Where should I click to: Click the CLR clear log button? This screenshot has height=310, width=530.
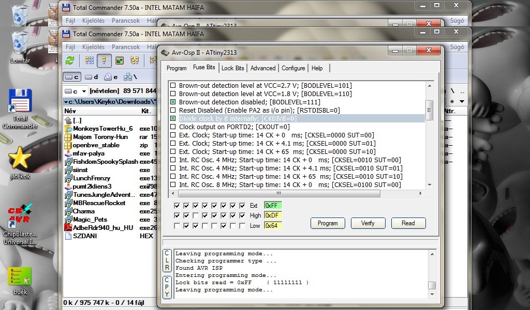167,260
